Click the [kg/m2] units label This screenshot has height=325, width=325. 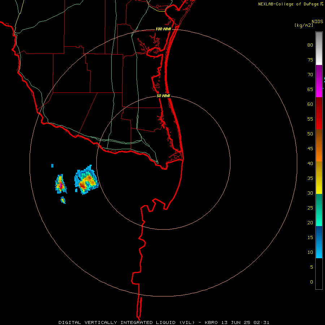pos(304,26)
